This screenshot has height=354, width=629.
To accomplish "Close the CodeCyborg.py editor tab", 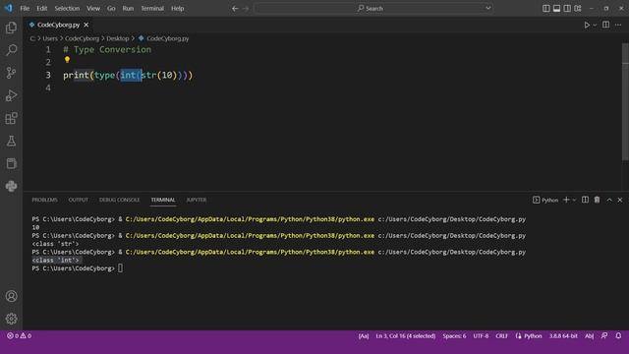I will click(x=86, y=25).
